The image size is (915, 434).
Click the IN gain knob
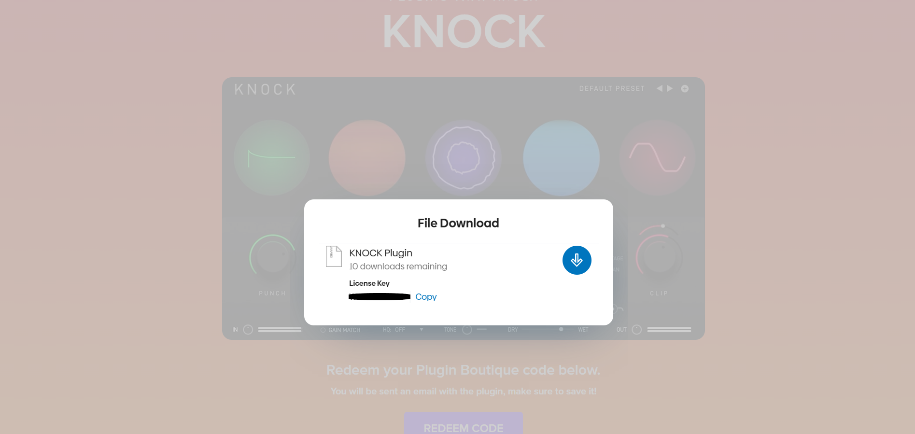coord(248,330)
